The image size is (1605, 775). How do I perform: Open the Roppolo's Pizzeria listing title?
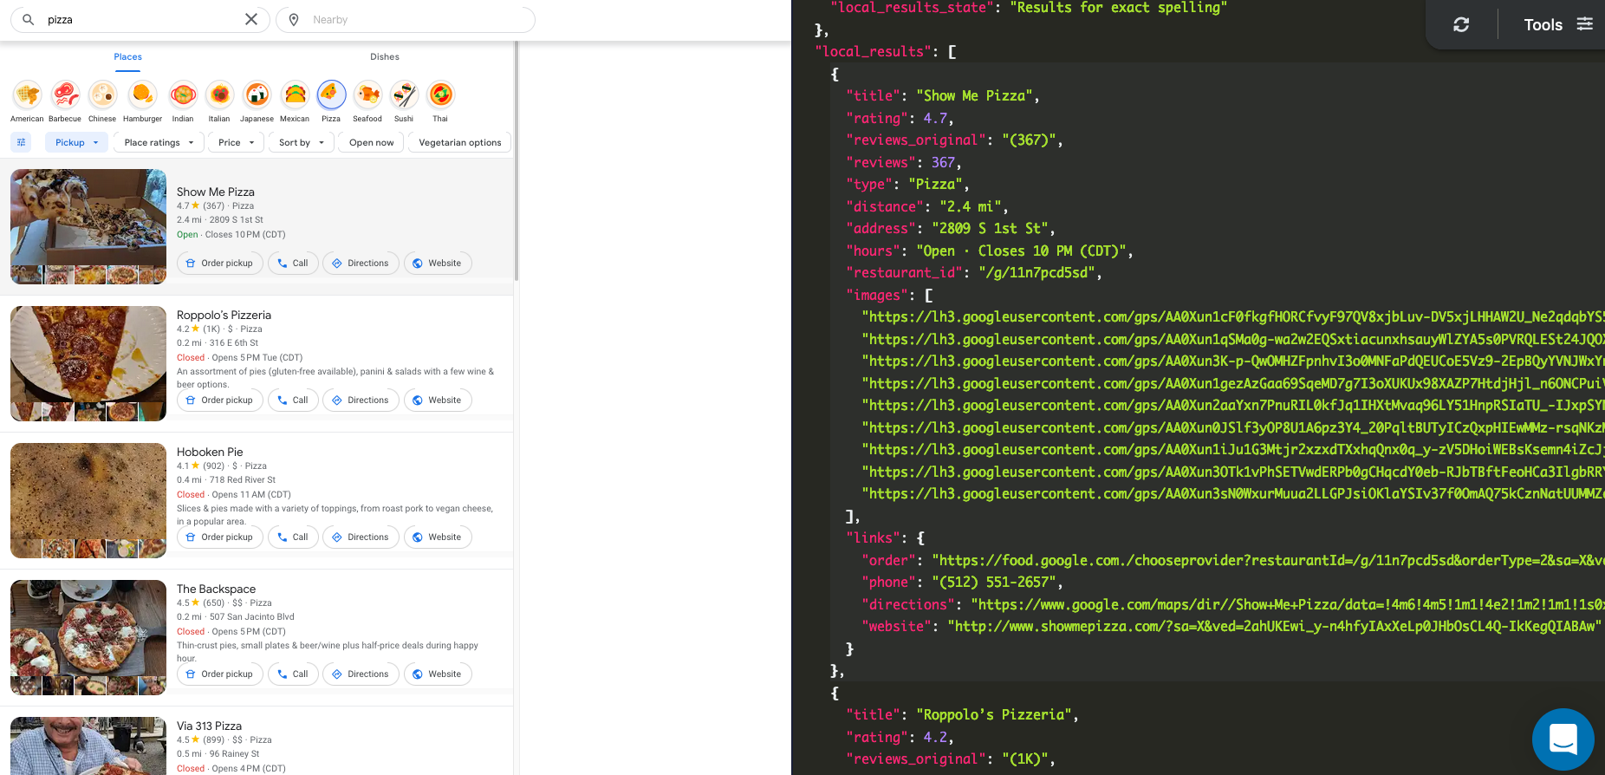(x=224, y=315)
